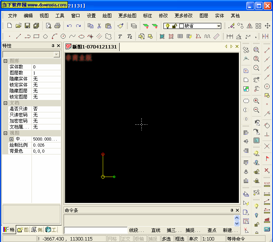Screen dimensions: 273x242
Task: Pin the 特性 panel
Action: click(x=53, y=46)
